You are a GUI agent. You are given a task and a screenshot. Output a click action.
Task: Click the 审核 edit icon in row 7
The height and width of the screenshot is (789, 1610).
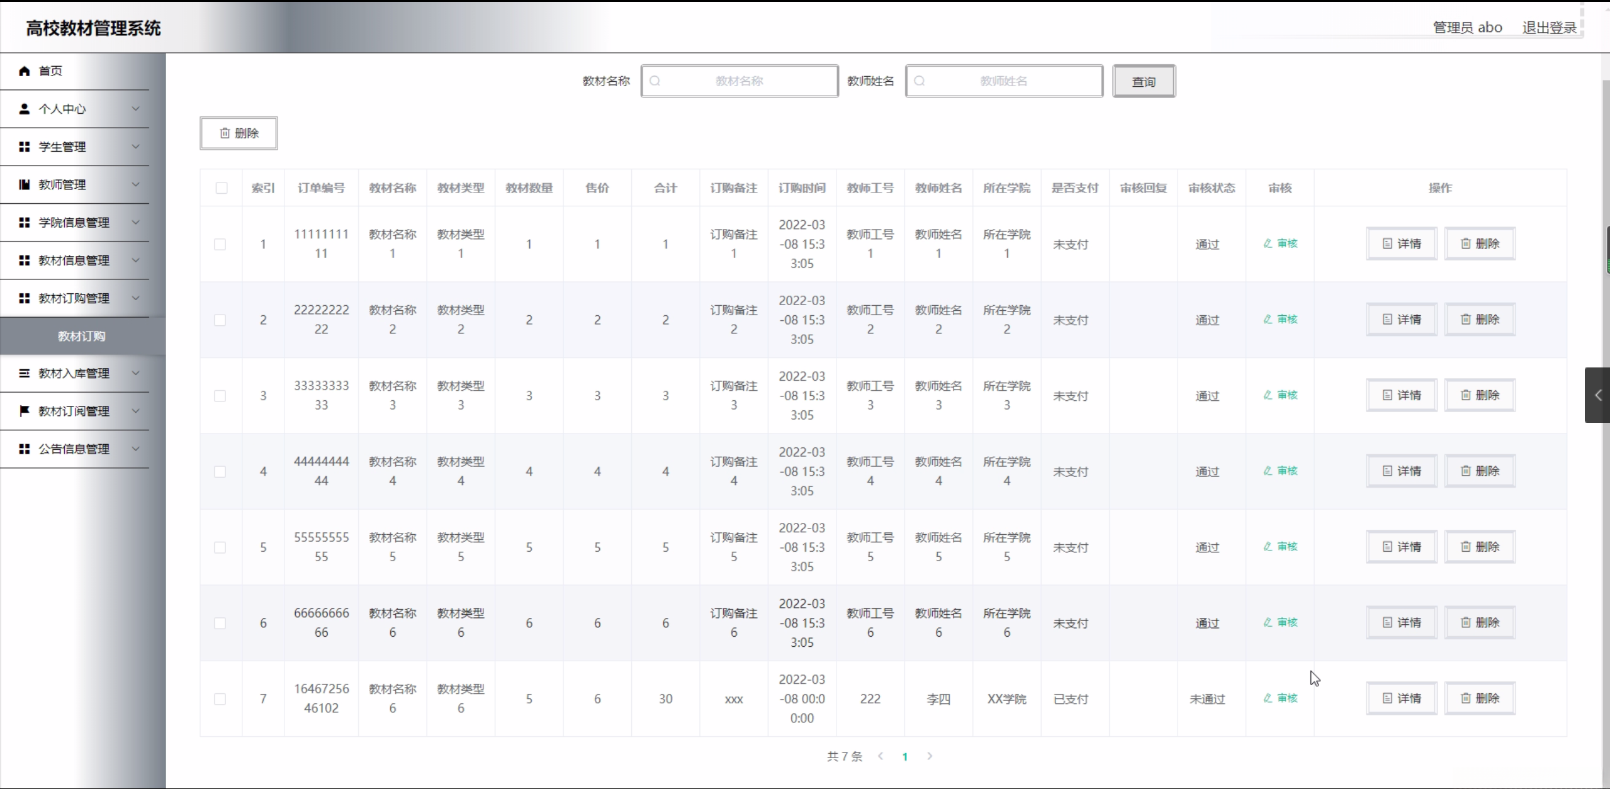(x=1268, y=698)
